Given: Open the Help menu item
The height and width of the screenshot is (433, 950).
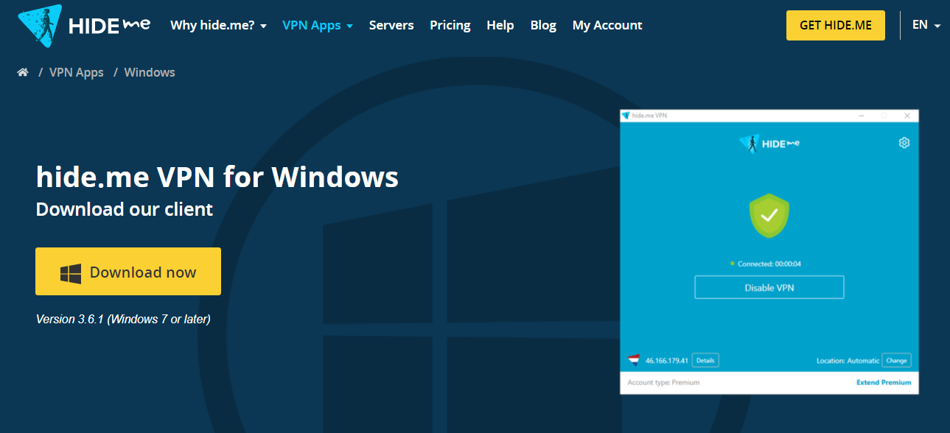Looking at the screenshot, I should click(500, 25).
